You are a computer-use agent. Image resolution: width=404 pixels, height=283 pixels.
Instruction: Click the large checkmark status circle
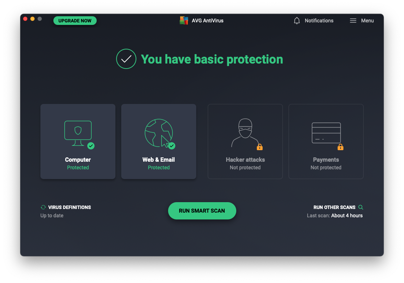(126, 59)
